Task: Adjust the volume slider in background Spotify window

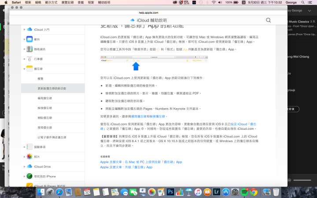Action: (302, 180)
